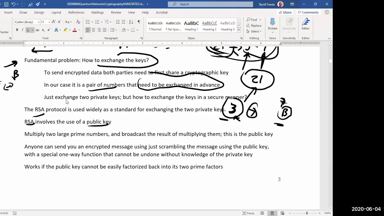This screenshot has height=216, width=384.
Task: Open line and paragraph spacing options
Action: pyautogui.click(x=113, y=30)
